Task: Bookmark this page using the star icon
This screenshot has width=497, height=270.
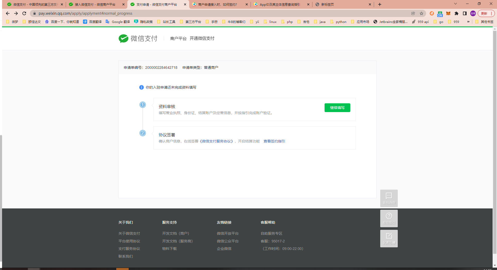Action: coord(421,13)
